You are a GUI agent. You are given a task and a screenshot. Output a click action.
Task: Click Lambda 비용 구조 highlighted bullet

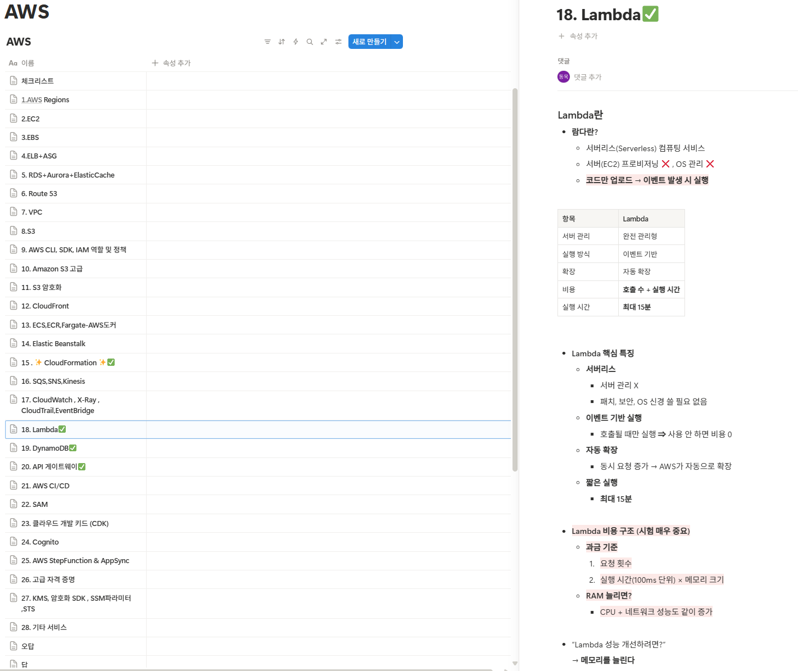click(631, 531)
